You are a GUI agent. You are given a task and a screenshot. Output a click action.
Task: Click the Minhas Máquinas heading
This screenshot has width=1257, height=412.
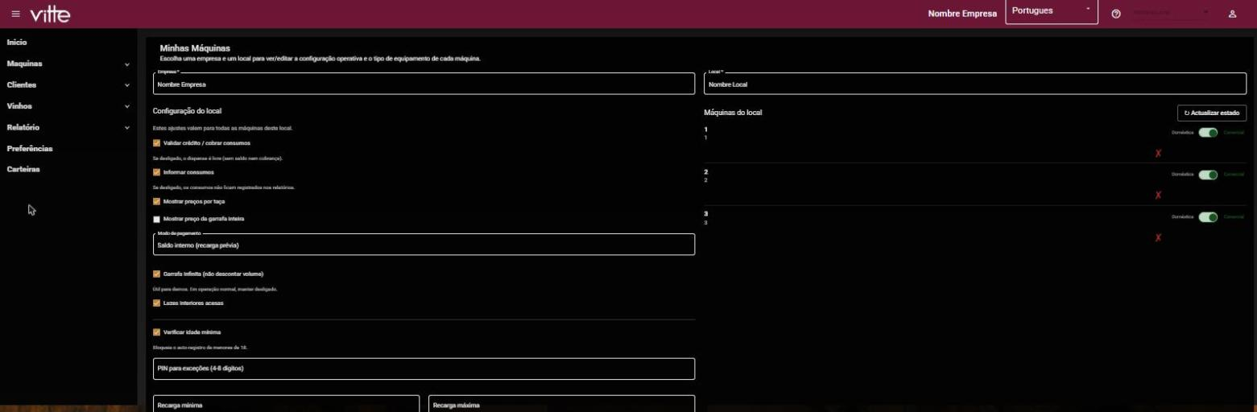click(x=195, y=48)
